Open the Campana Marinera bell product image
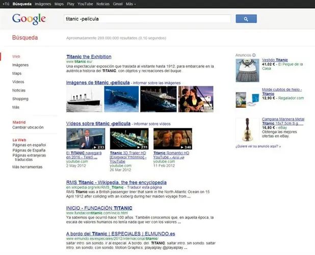 pyautogui.click(x=247, y=130)
